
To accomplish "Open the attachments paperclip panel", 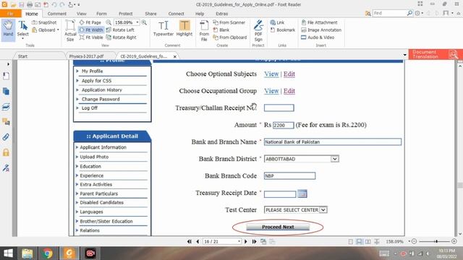I will (6, 136).
